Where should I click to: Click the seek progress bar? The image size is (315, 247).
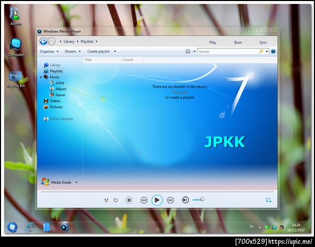(157, 192)
